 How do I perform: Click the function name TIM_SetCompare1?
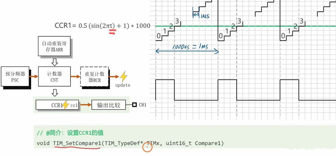click(77, 143)
